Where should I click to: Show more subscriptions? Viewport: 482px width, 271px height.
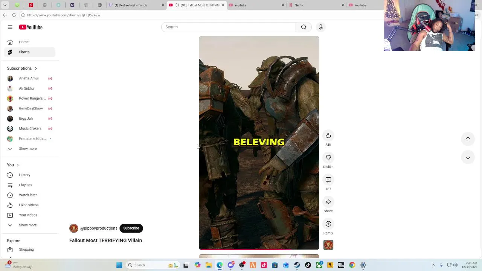[x=30, y=149]
